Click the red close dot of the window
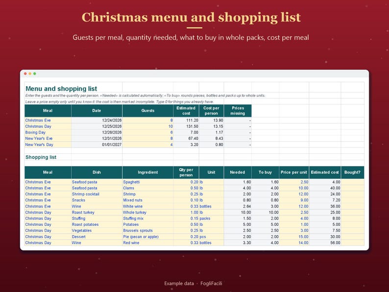Screen dimensions: 389x292 pos(25,73)
